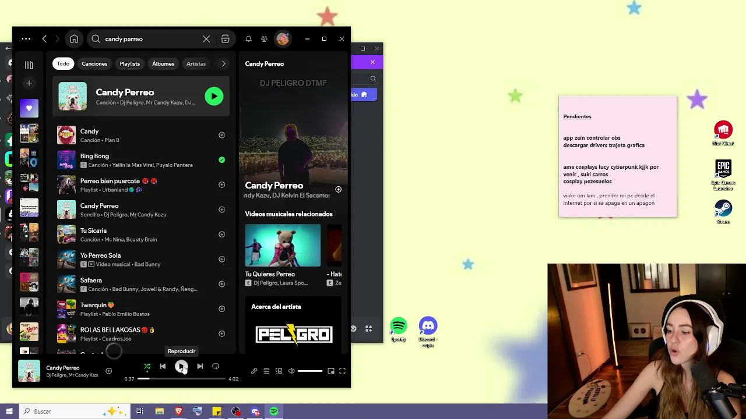746x419 pixels.
Task: Select the Álbumes filter tab
Action: point(163,63)
